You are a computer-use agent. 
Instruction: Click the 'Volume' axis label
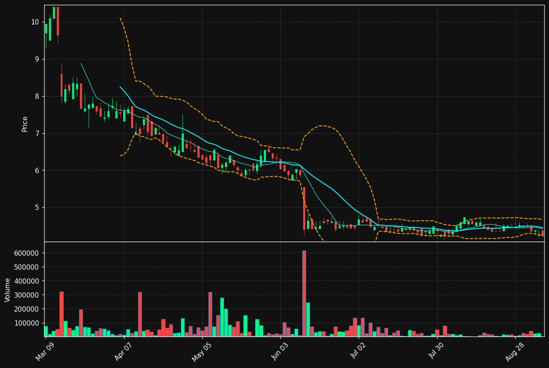8,290
